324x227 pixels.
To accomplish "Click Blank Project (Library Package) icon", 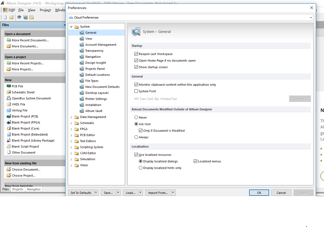I will [x=9, y=140].
